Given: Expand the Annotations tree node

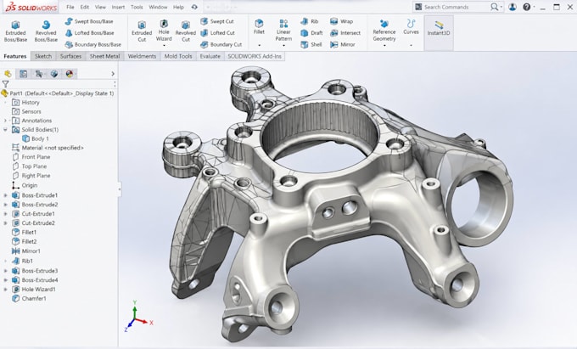Looking at the screenshot, I should coord(5,121).
